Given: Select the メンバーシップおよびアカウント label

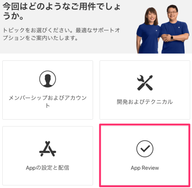Looking at the screenshot, I should [47, 102].
